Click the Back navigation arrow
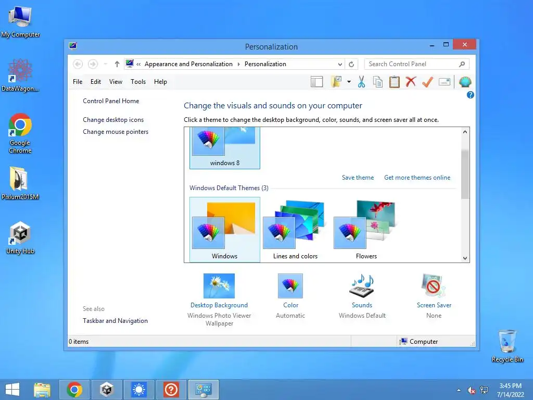 pos(78,64)
